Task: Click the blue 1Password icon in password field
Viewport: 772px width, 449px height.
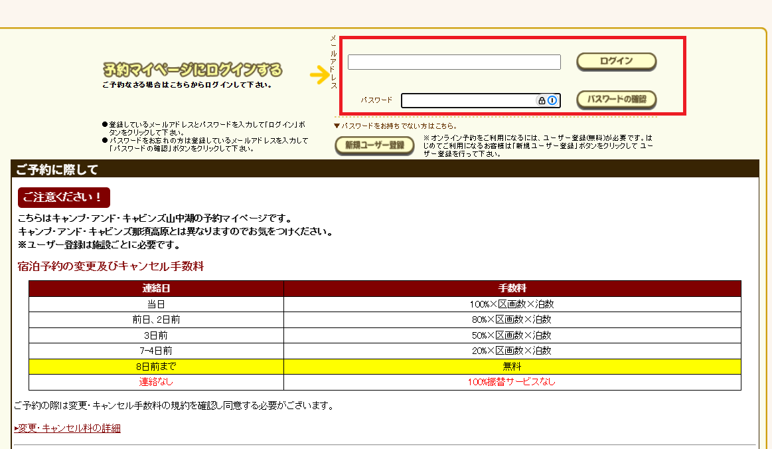Action: click(552, 100)
